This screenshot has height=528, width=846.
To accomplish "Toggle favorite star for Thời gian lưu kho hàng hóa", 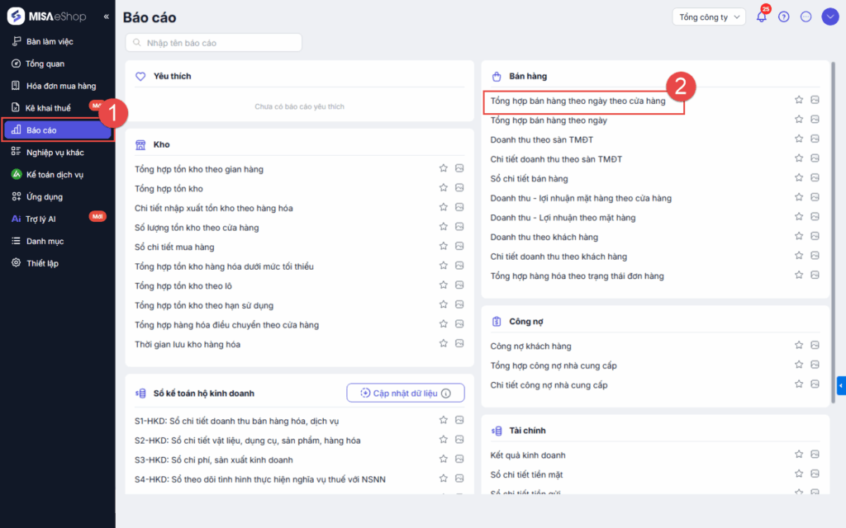I will pyautogui.click(x=444, y=343).
